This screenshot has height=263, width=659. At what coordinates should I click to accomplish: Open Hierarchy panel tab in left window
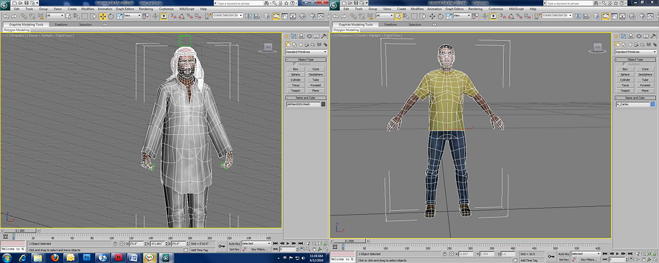click(301, 37)
